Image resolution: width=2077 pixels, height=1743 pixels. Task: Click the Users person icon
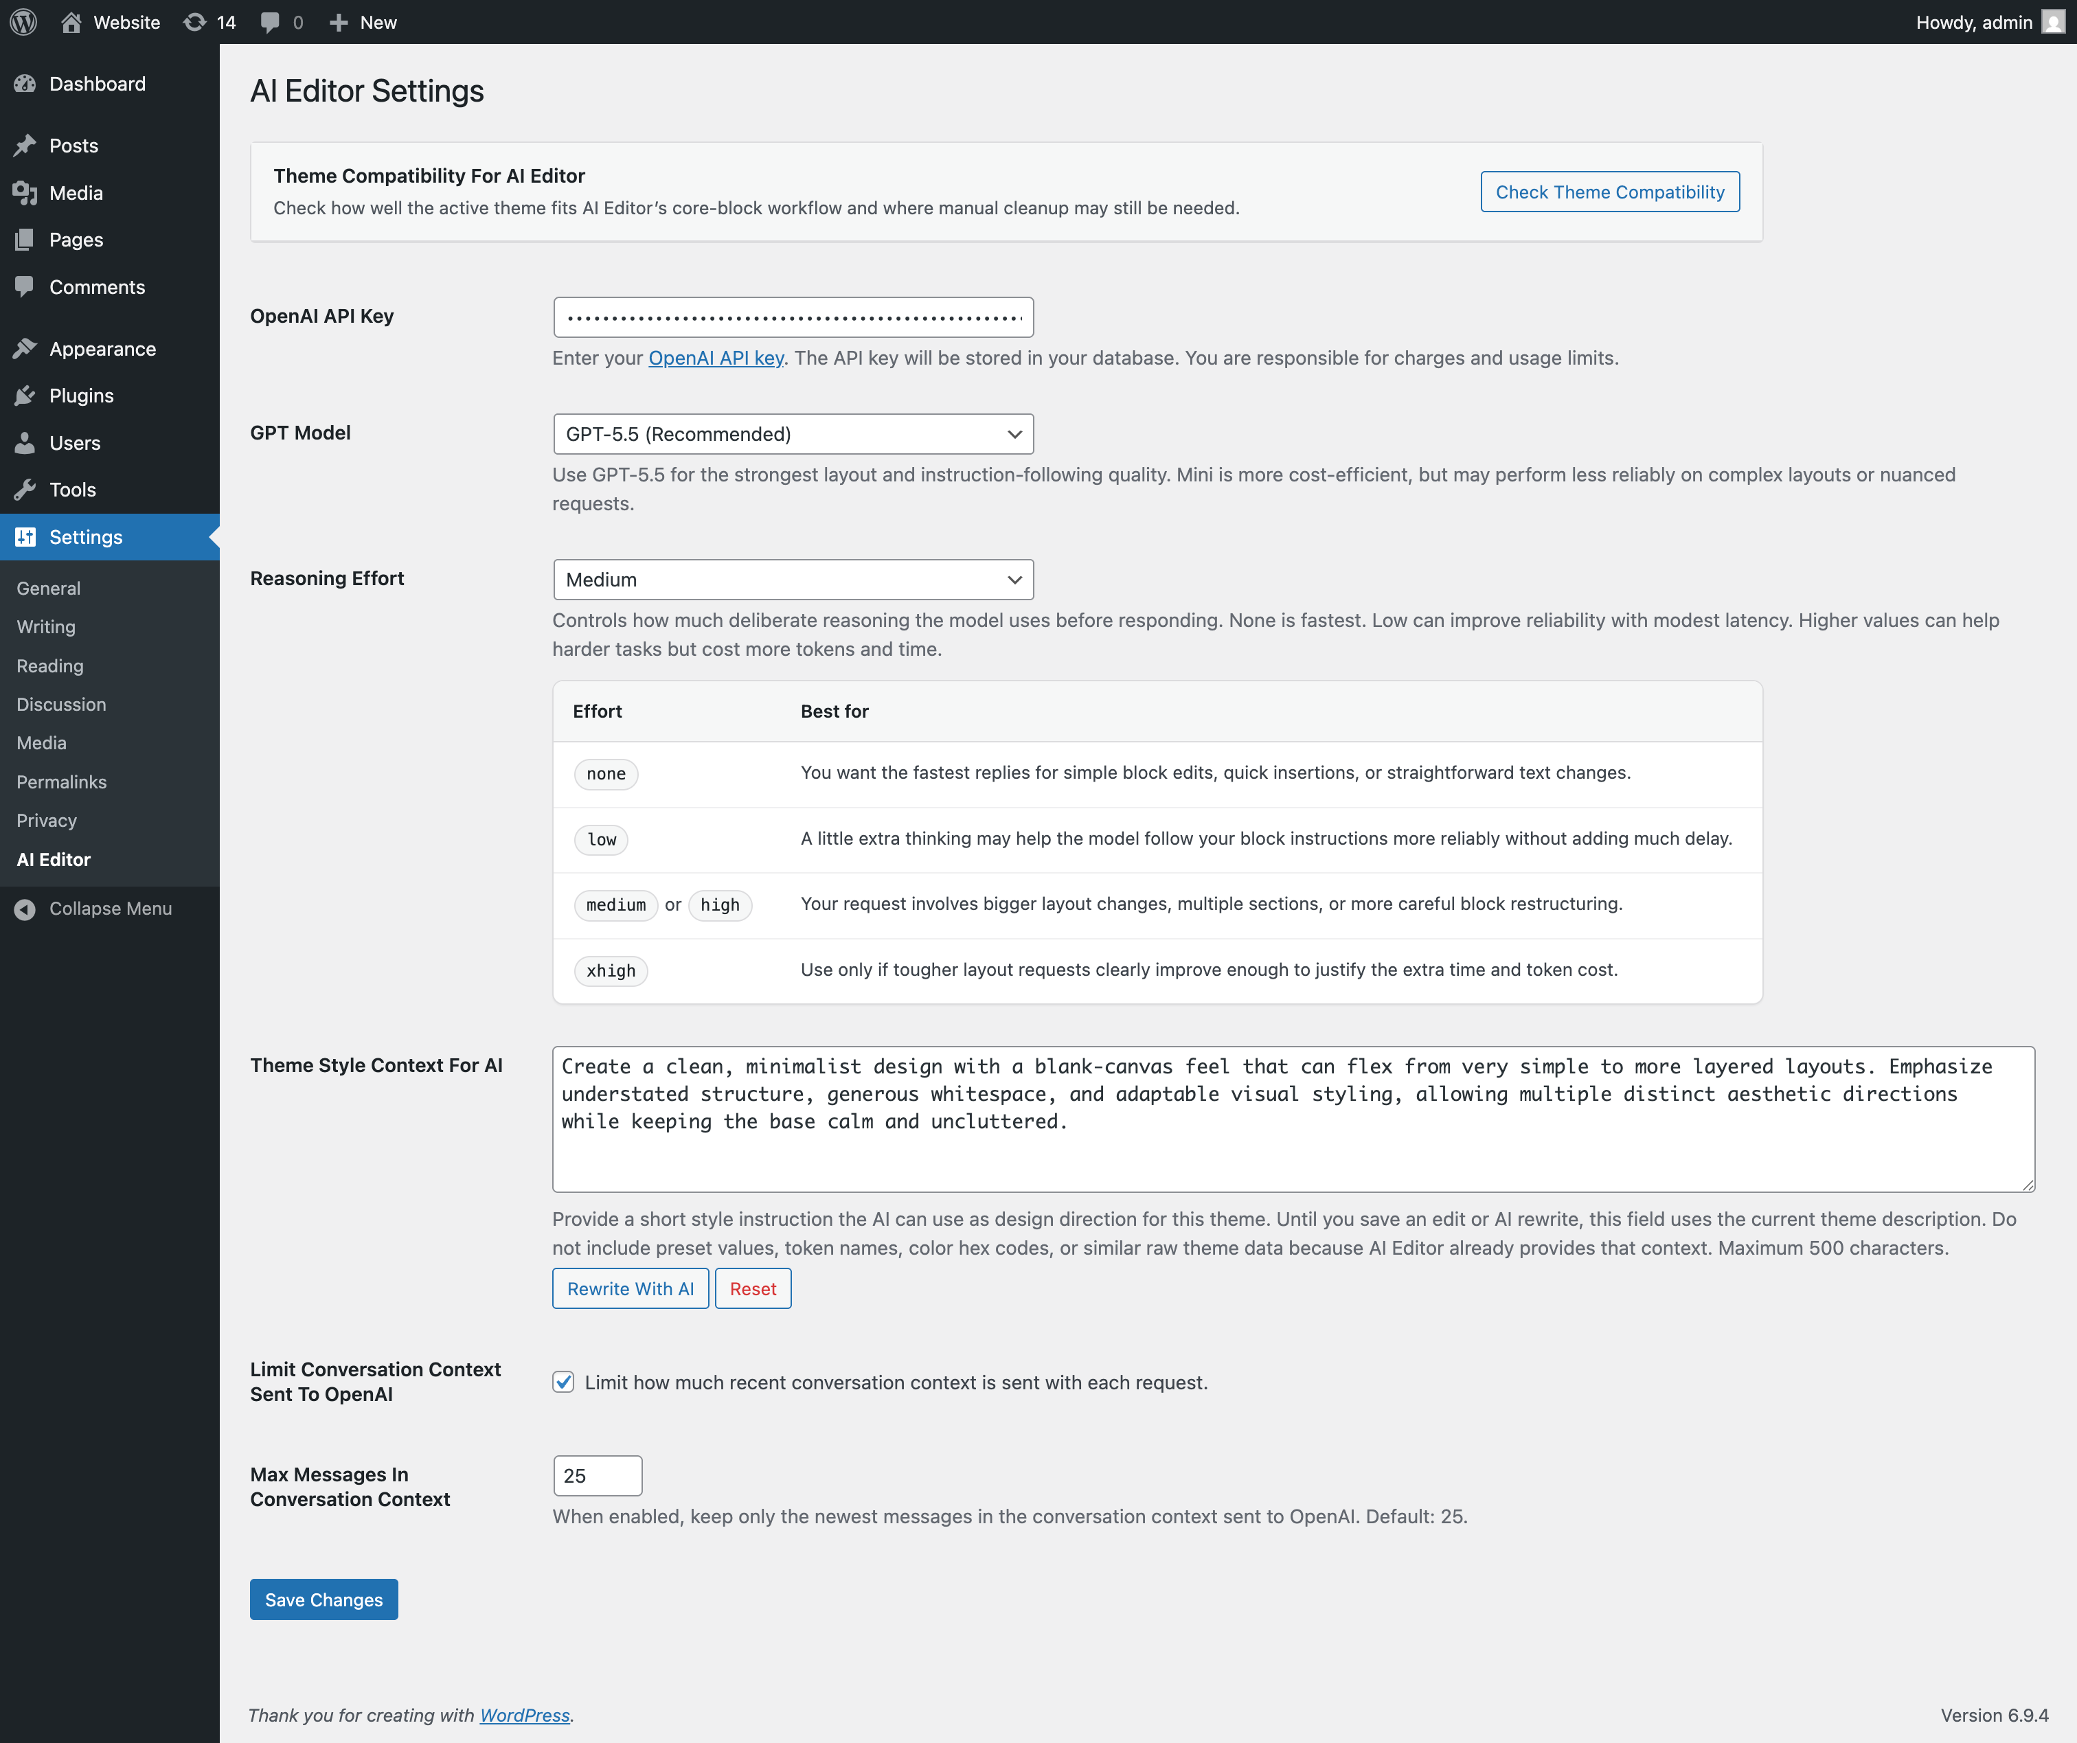[x=25, y=442]
